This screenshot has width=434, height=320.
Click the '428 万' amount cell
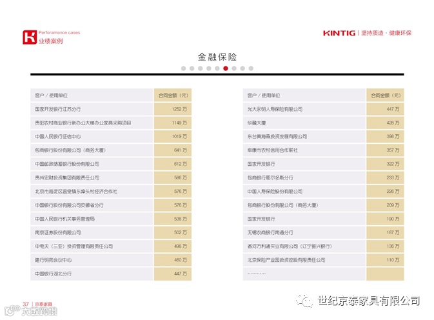pos(385,123)
